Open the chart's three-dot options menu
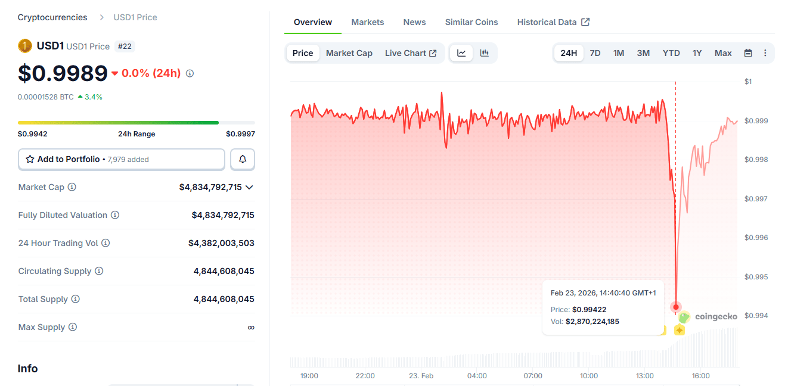The image size is (788, 386). point(765,53)
